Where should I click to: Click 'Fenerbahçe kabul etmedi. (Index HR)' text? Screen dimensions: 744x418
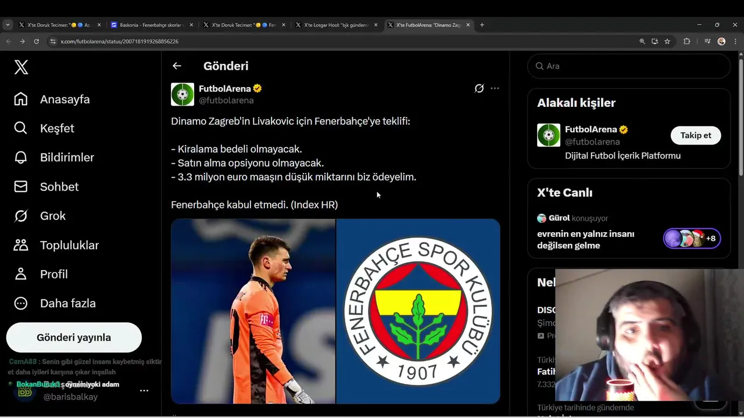254,205
